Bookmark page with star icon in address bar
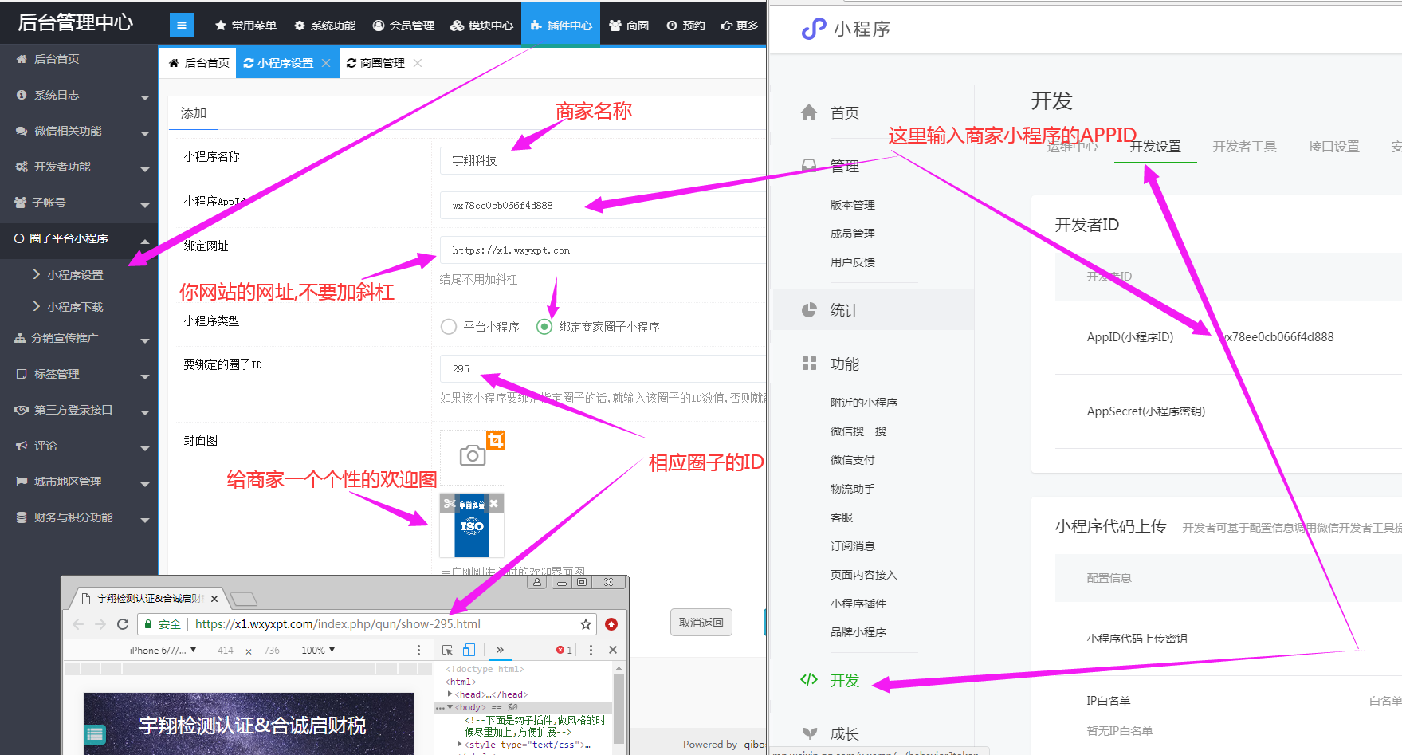1402x755 pixels. click(x=586, y=624)
